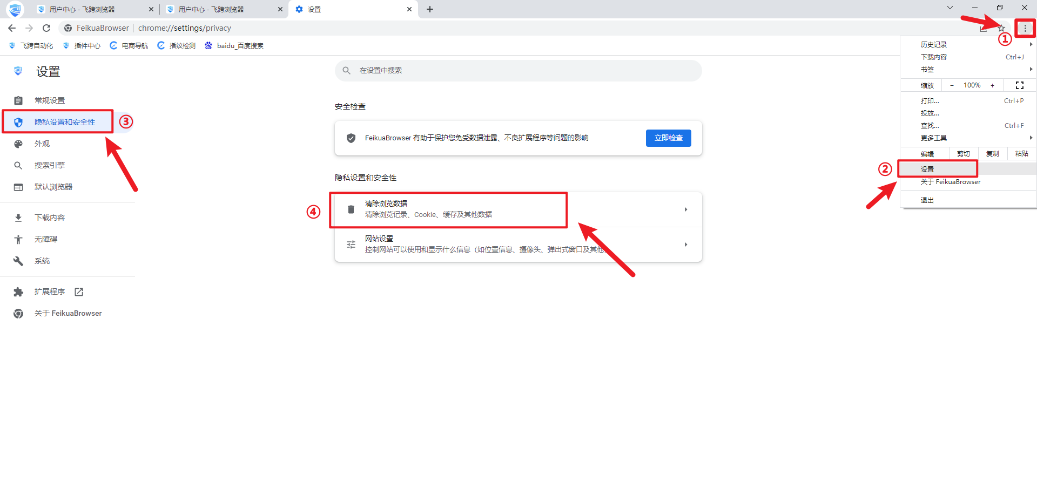Select Settings in the browser menu
This screenshot has width=1037, height=502.
[x=927, y=169]
